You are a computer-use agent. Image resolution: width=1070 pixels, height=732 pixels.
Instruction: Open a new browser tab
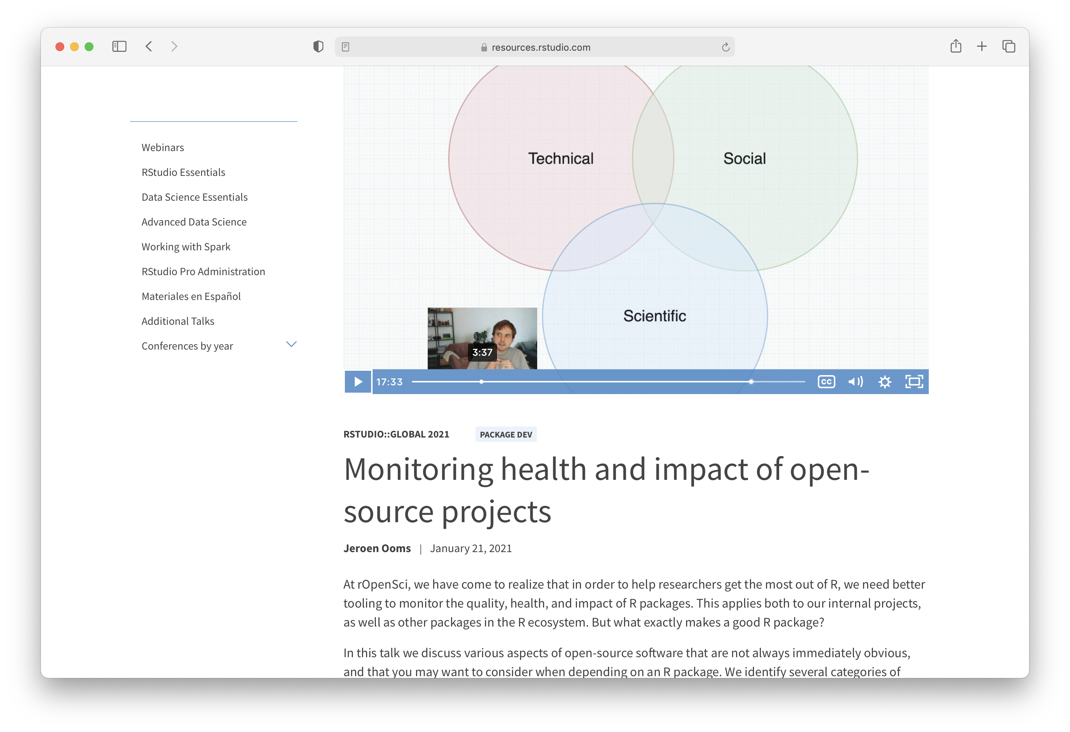(x=982, y=46)
